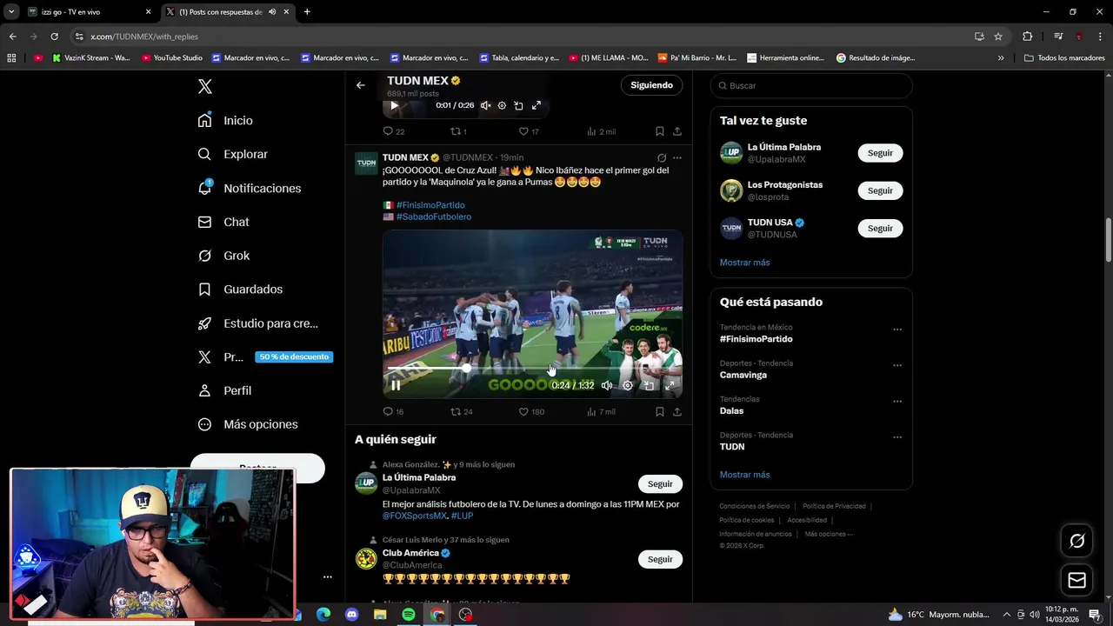Like the Cruz Azul goal post
Viewport: 1113px width, 626px height.
(x=531, y=411)
